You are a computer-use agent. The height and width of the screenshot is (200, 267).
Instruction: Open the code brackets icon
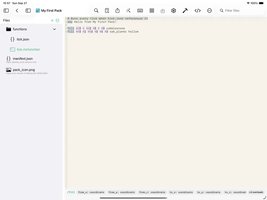[x=198, y=11]
